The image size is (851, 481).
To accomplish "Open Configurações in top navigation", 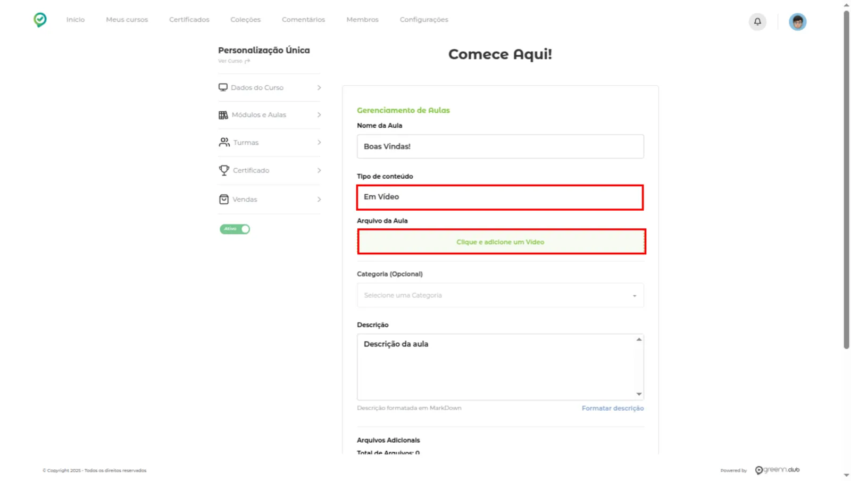I will click(x=424, y=20).
